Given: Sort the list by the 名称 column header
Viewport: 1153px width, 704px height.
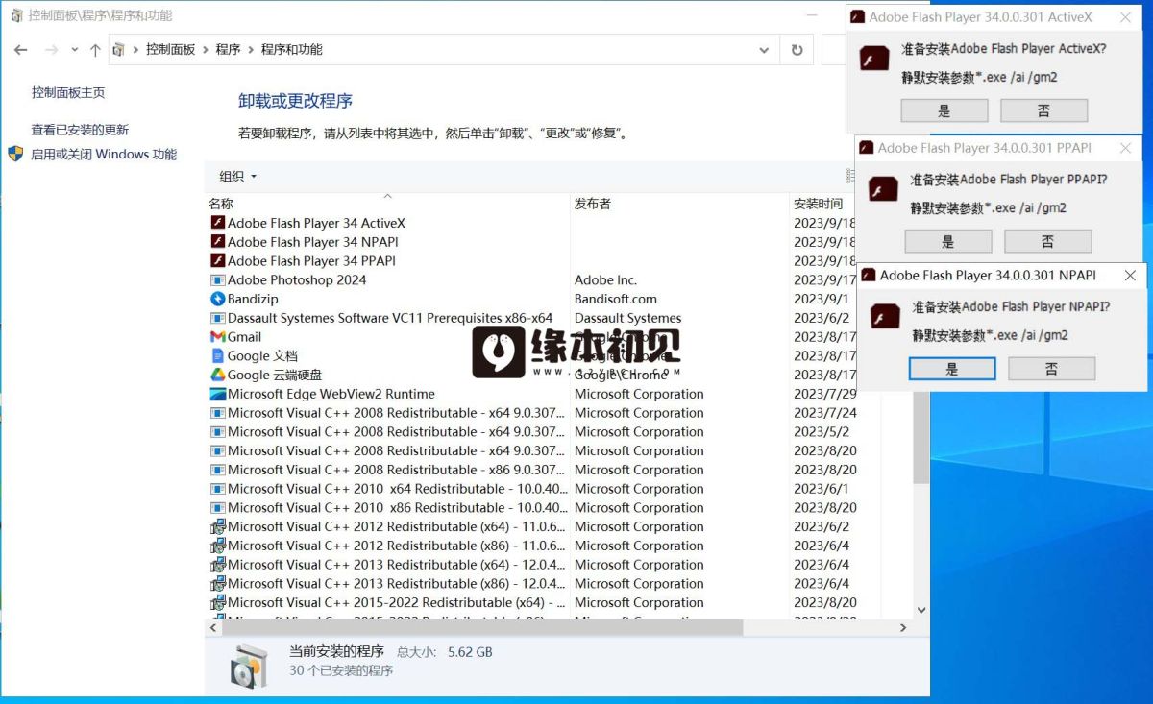Looking at the screenshot, I should [x=388, y=204].
